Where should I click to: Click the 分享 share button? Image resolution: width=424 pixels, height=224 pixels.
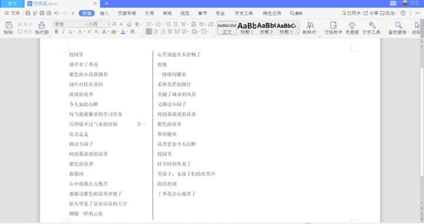[x=371, y=13]
